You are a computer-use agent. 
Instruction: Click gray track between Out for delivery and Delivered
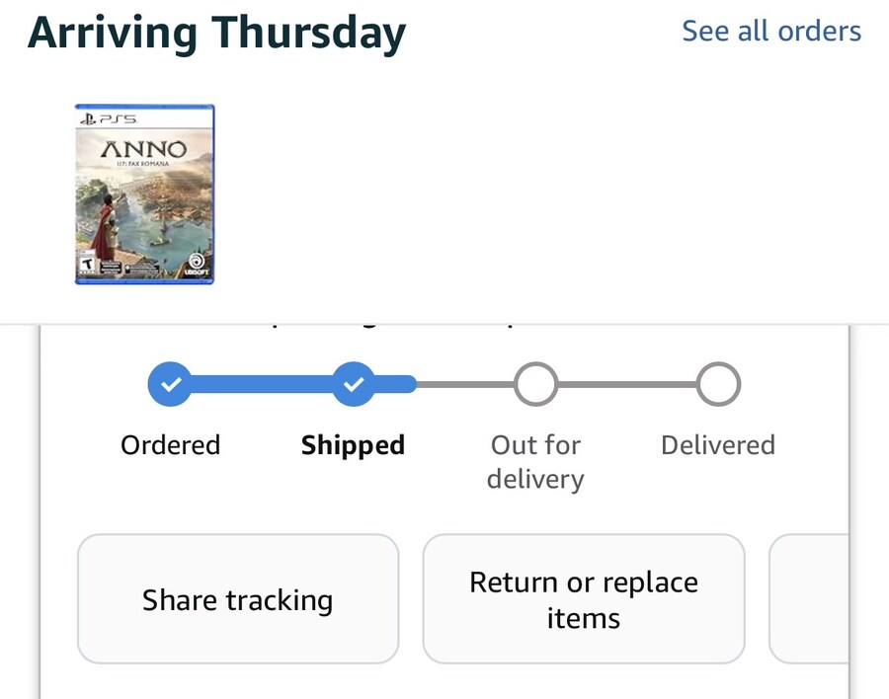[x=626, y=384]
